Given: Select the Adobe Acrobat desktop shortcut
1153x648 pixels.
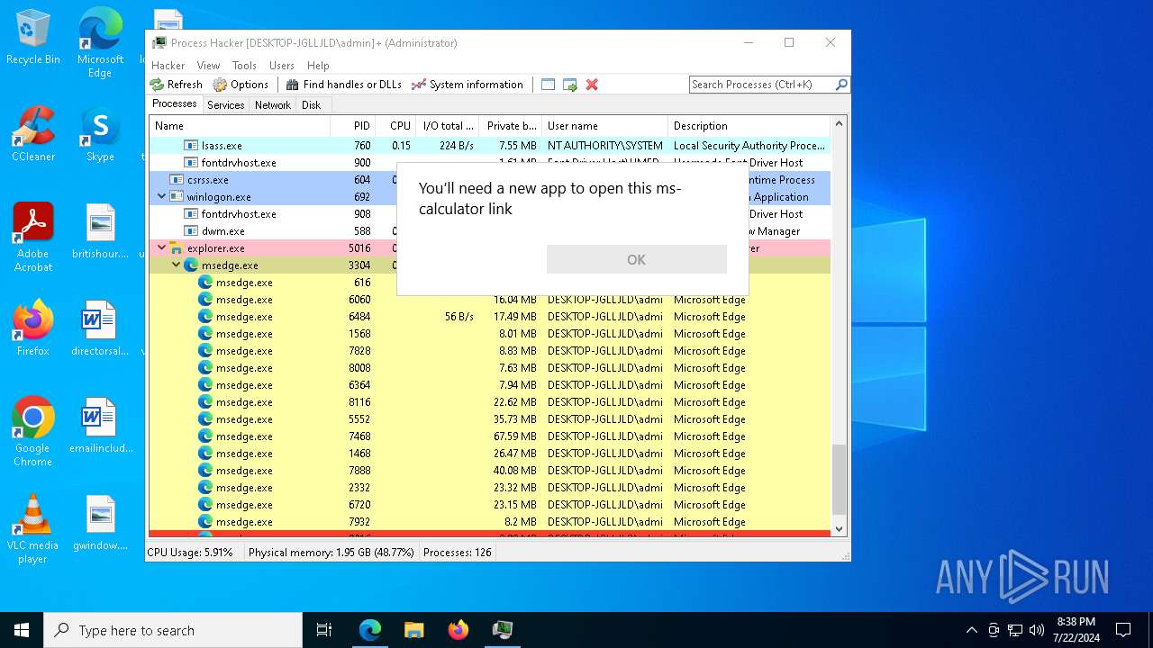Looking at the screenshot, I should [x=33, y=238].
